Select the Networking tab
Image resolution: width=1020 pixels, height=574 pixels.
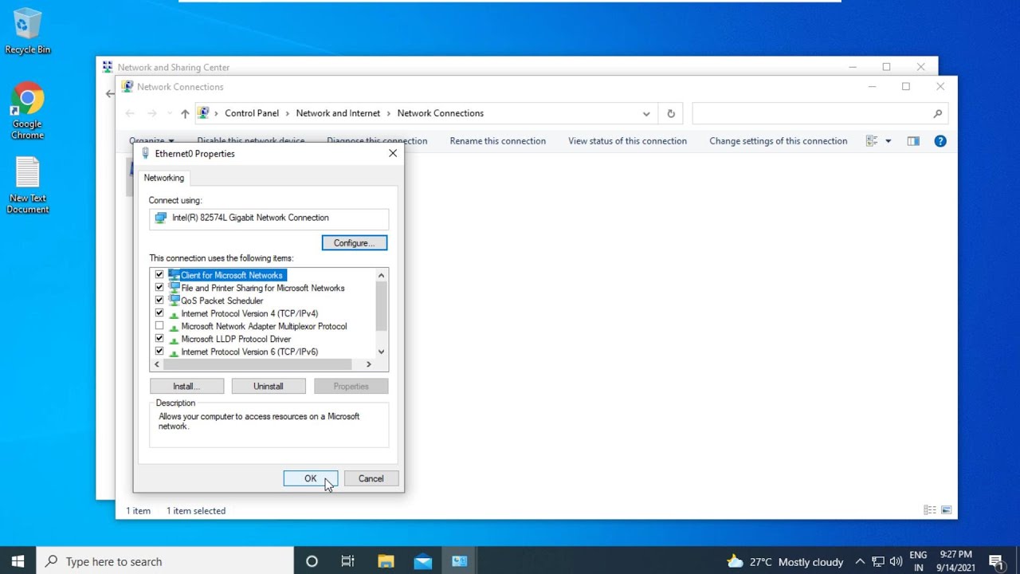tap(164, 178)
